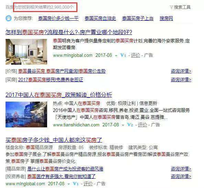Open the blue building thumbnail image

coord(26,114)
